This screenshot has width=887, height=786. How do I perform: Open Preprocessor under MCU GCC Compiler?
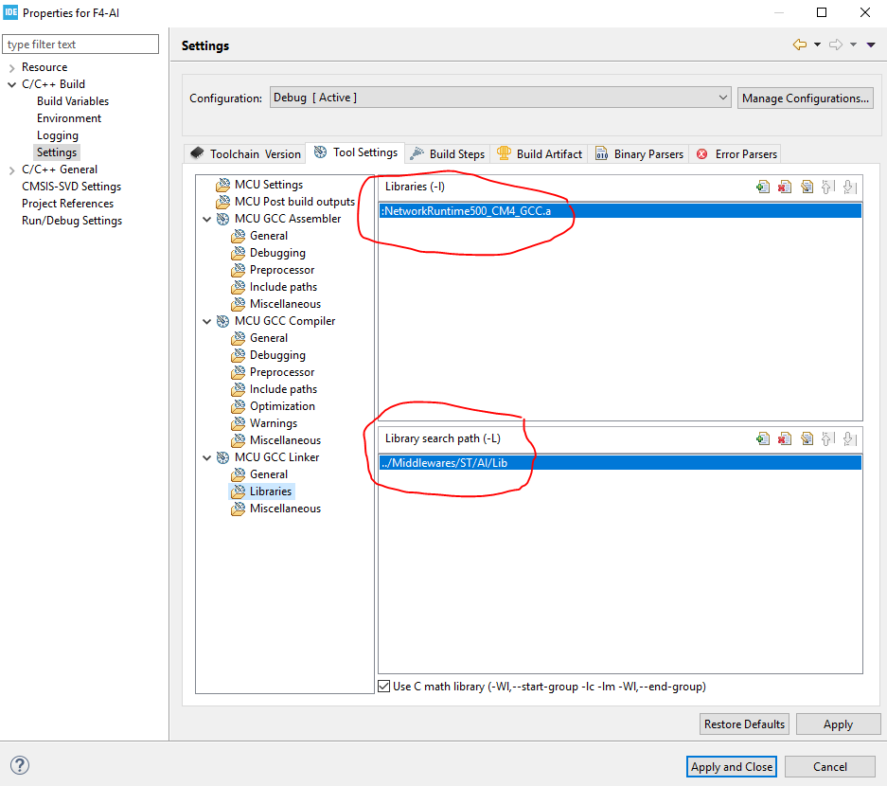pos(282,372)
